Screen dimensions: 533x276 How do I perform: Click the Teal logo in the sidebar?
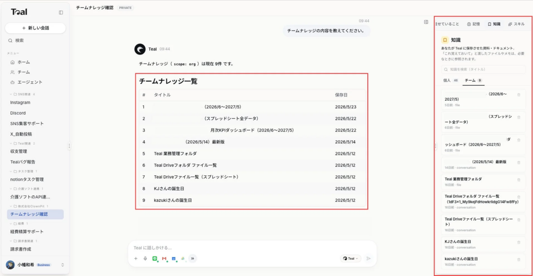[x=19, y=12]
